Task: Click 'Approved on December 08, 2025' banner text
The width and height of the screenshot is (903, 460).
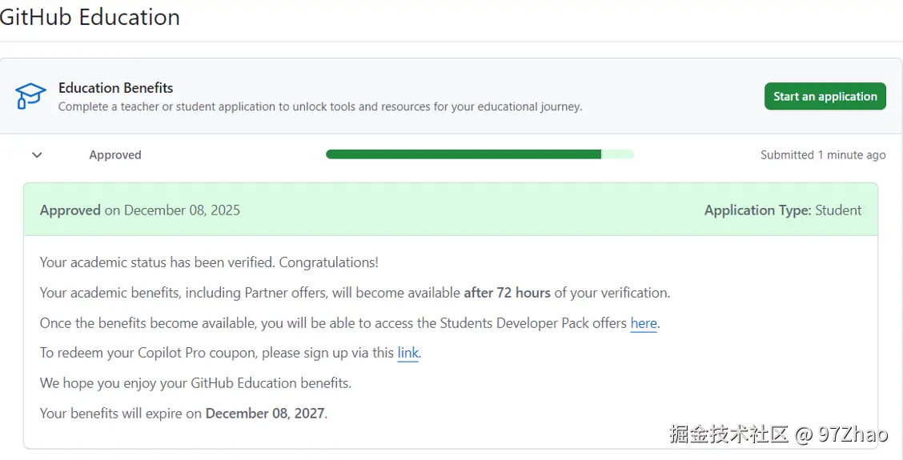Action: 140,210
